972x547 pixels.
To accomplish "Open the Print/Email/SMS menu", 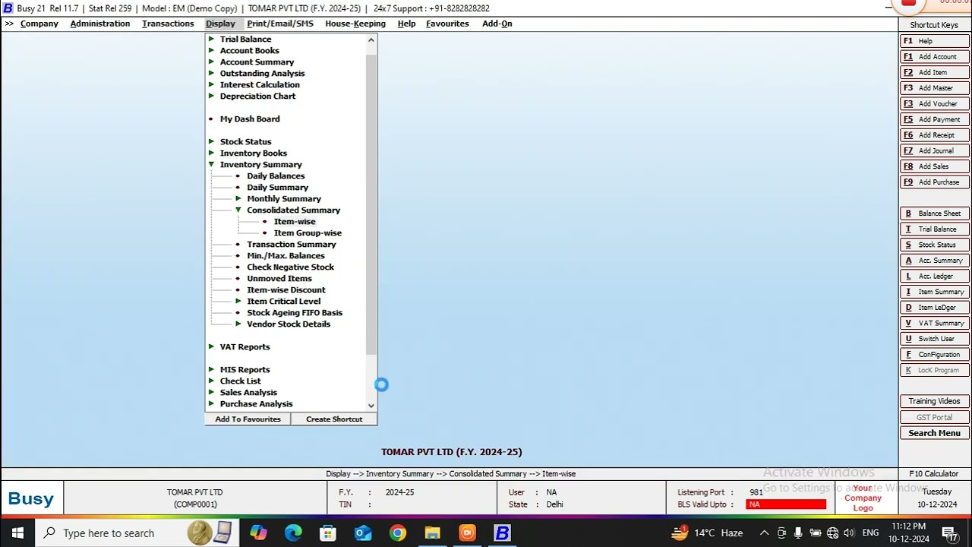I will click(x=280, y=24).
